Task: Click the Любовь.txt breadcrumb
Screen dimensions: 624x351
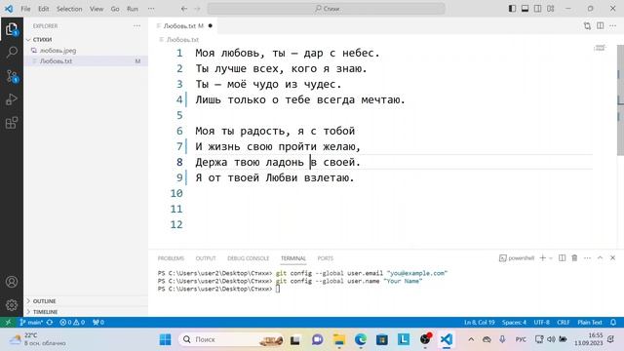Action: pyautogui.click(x=182, y=39)
